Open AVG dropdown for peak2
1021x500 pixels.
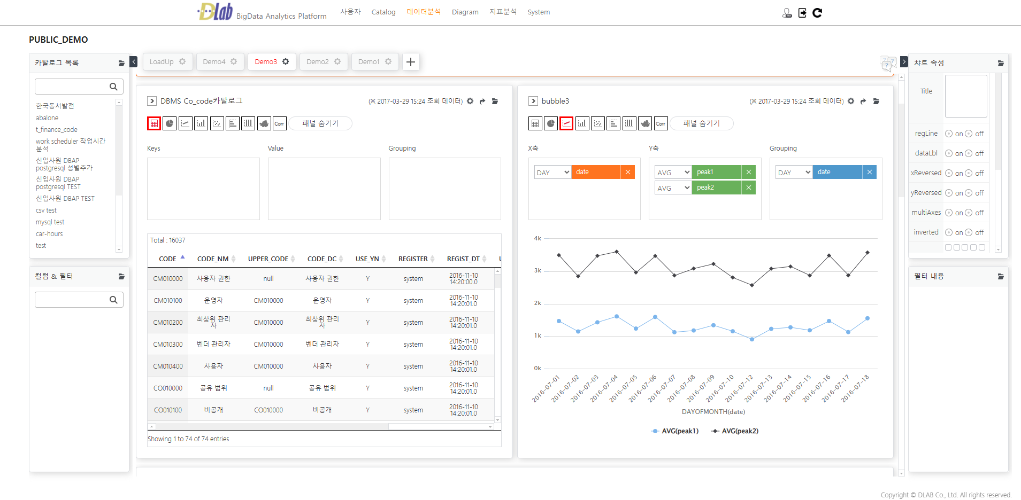pyautogui.click(x=673, y=188)
